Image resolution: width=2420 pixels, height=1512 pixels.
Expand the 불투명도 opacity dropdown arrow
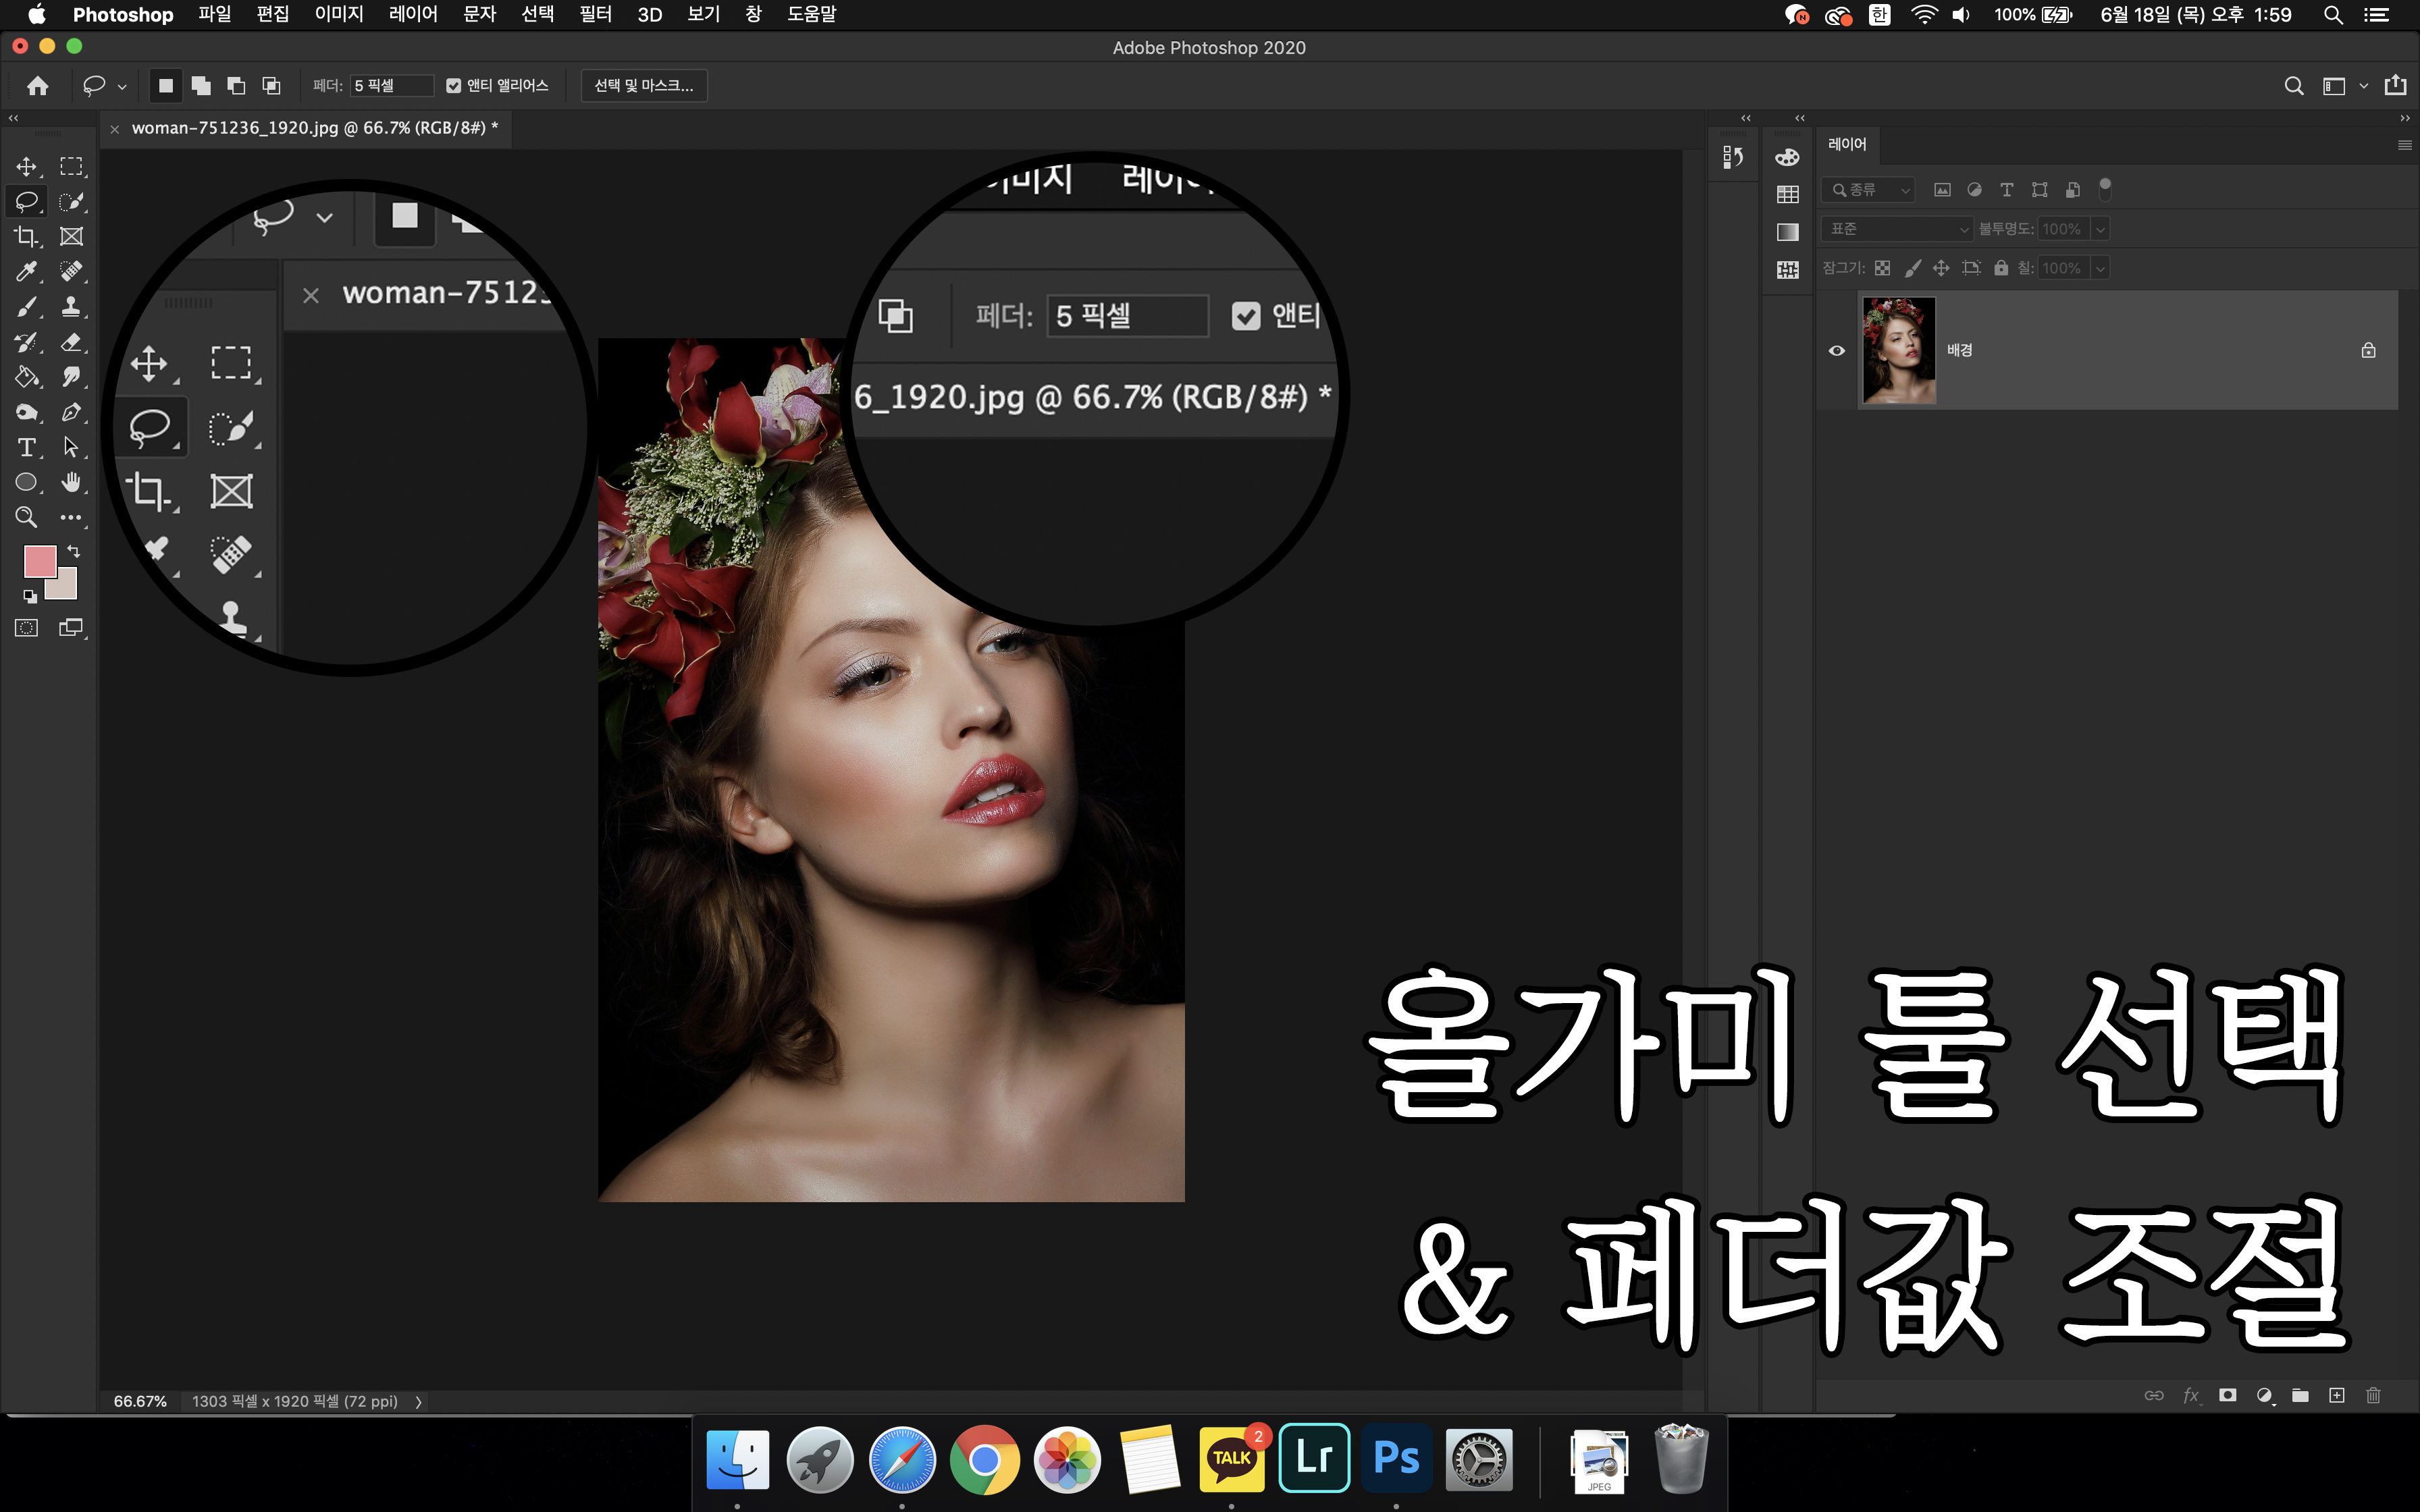click(x=2101, y=229)
